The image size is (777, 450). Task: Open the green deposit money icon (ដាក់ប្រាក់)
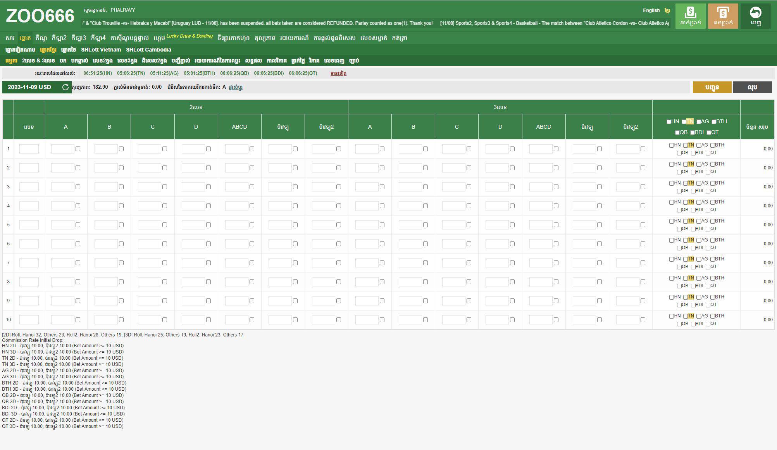click(690, 16)
